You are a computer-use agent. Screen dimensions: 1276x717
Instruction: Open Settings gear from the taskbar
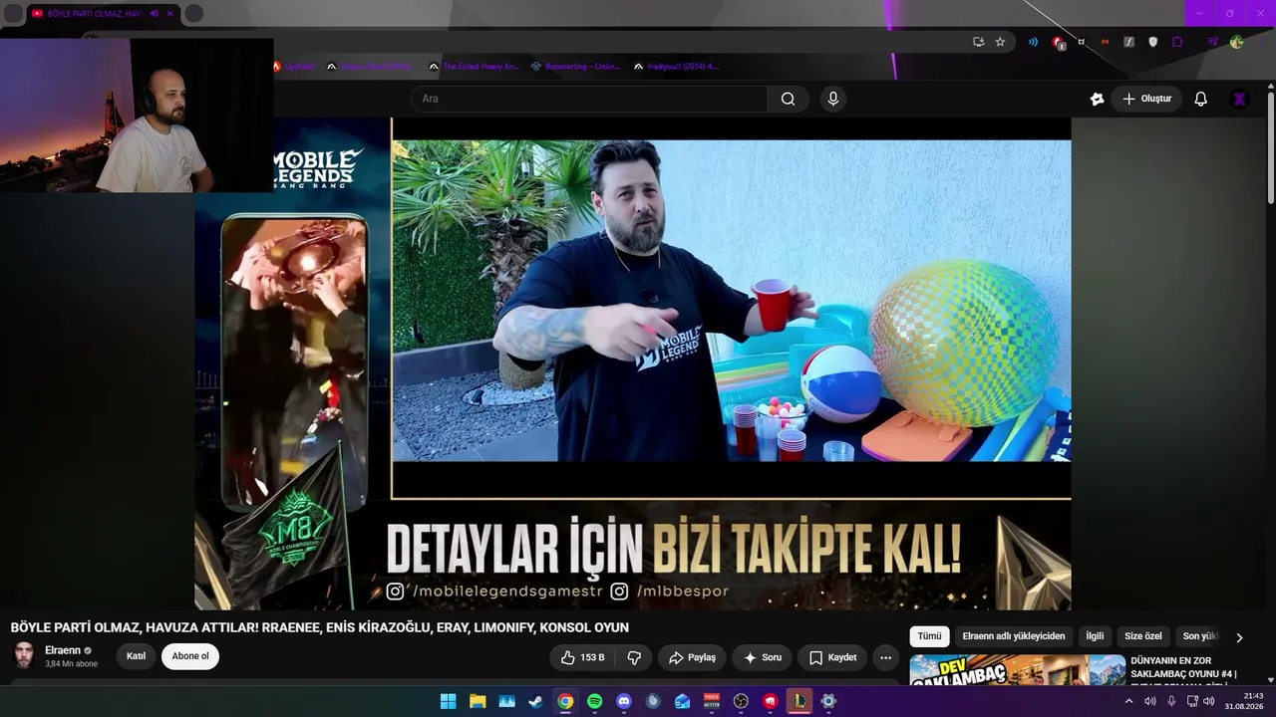tap(828, 701)
